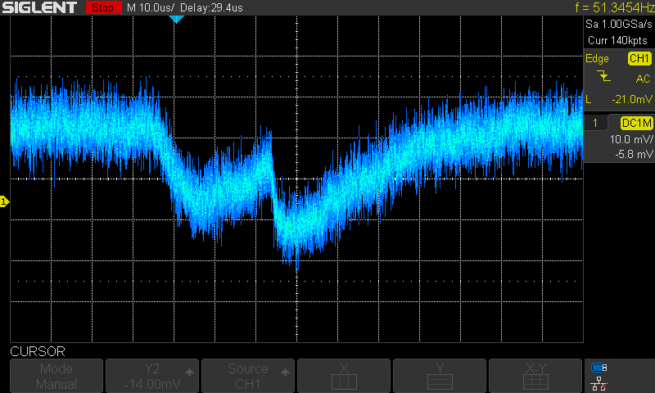
Task: Click the blue trigger position marker
Action: (x=176, y=19)
